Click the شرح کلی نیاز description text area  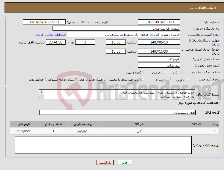[117, 94]
